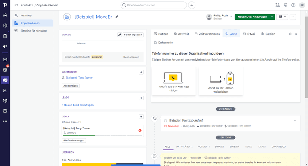Viewport: 308px width, 166px height.
Task: Click Felder anpassen button
Action: 133,35
